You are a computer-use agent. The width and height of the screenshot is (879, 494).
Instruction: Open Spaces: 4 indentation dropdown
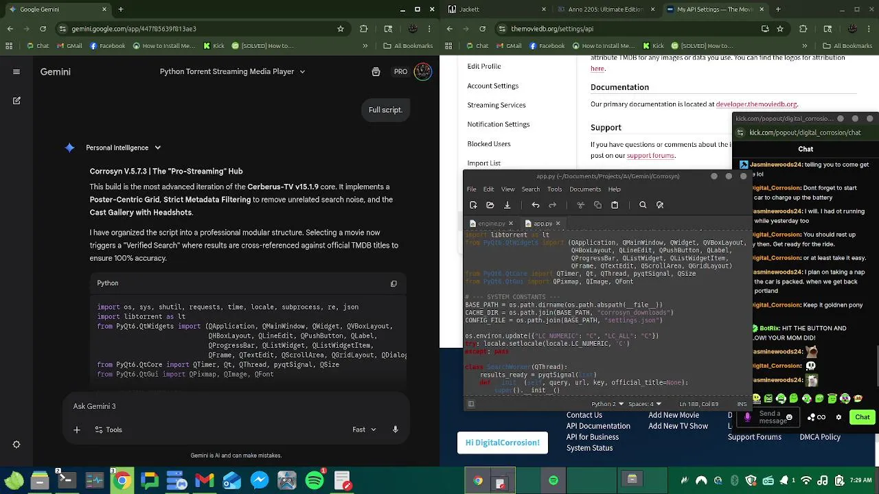[645, 404]
